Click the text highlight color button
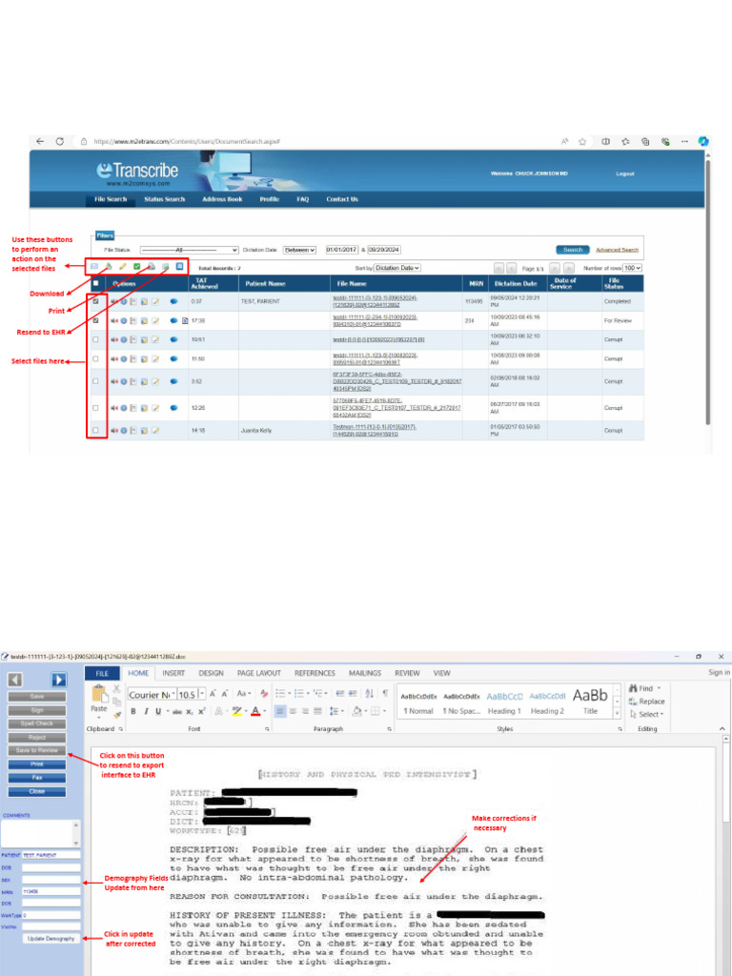The image size is (732, 976). click(x=236, y=711)
